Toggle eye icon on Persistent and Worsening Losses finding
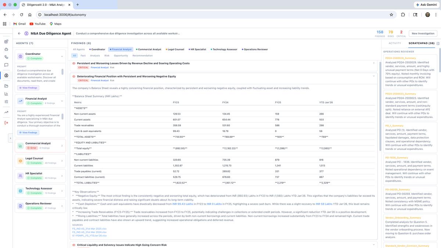This screenshot has width=441, height=248. click(74, 63)
